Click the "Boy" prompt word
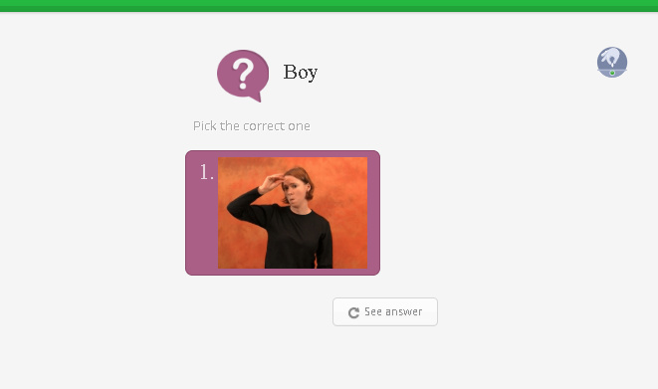This screenshot has height=389, width=658. point(300,72)
